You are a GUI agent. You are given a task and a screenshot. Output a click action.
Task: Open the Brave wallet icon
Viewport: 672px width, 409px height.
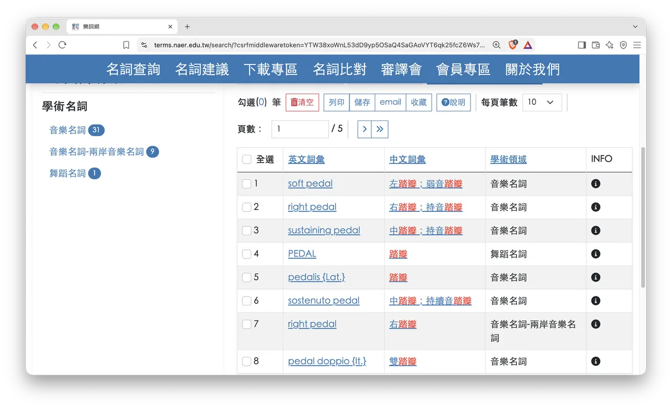click(596, 45)
